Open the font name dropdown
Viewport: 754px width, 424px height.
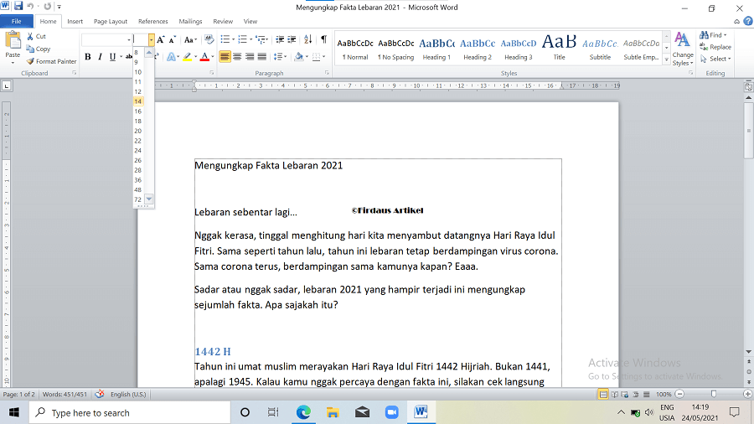coord(129,40)
